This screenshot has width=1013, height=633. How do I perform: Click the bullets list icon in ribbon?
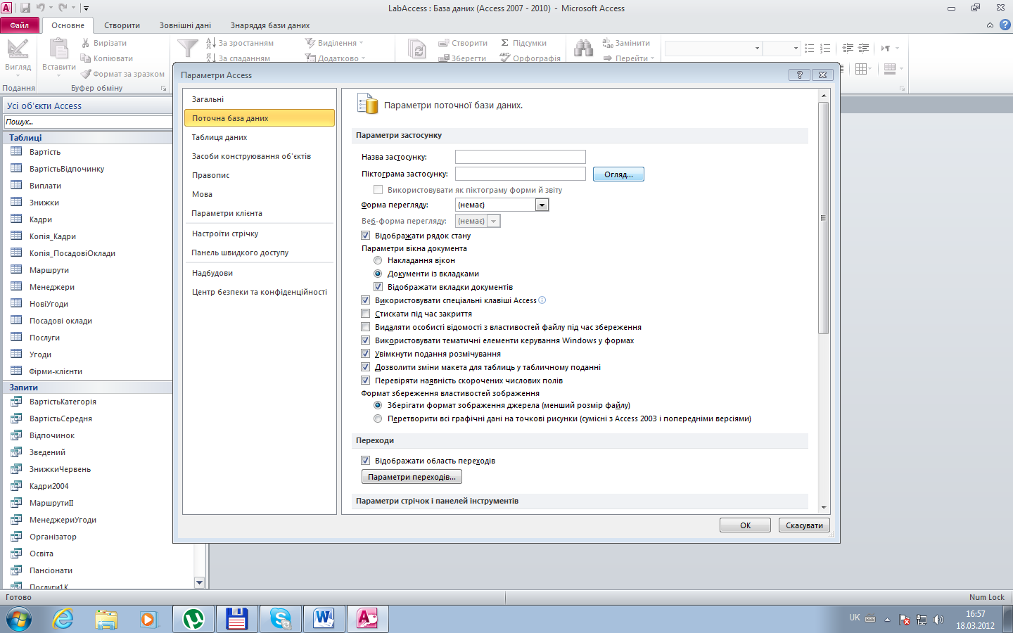tap(809, 49)
